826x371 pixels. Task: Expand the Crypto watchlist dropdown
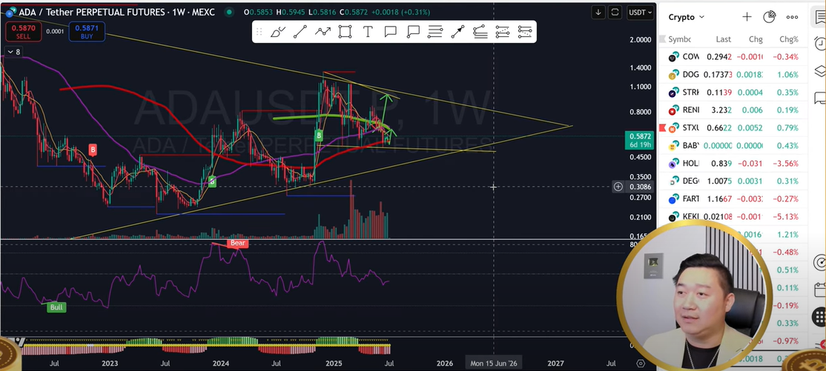(687, 17)
